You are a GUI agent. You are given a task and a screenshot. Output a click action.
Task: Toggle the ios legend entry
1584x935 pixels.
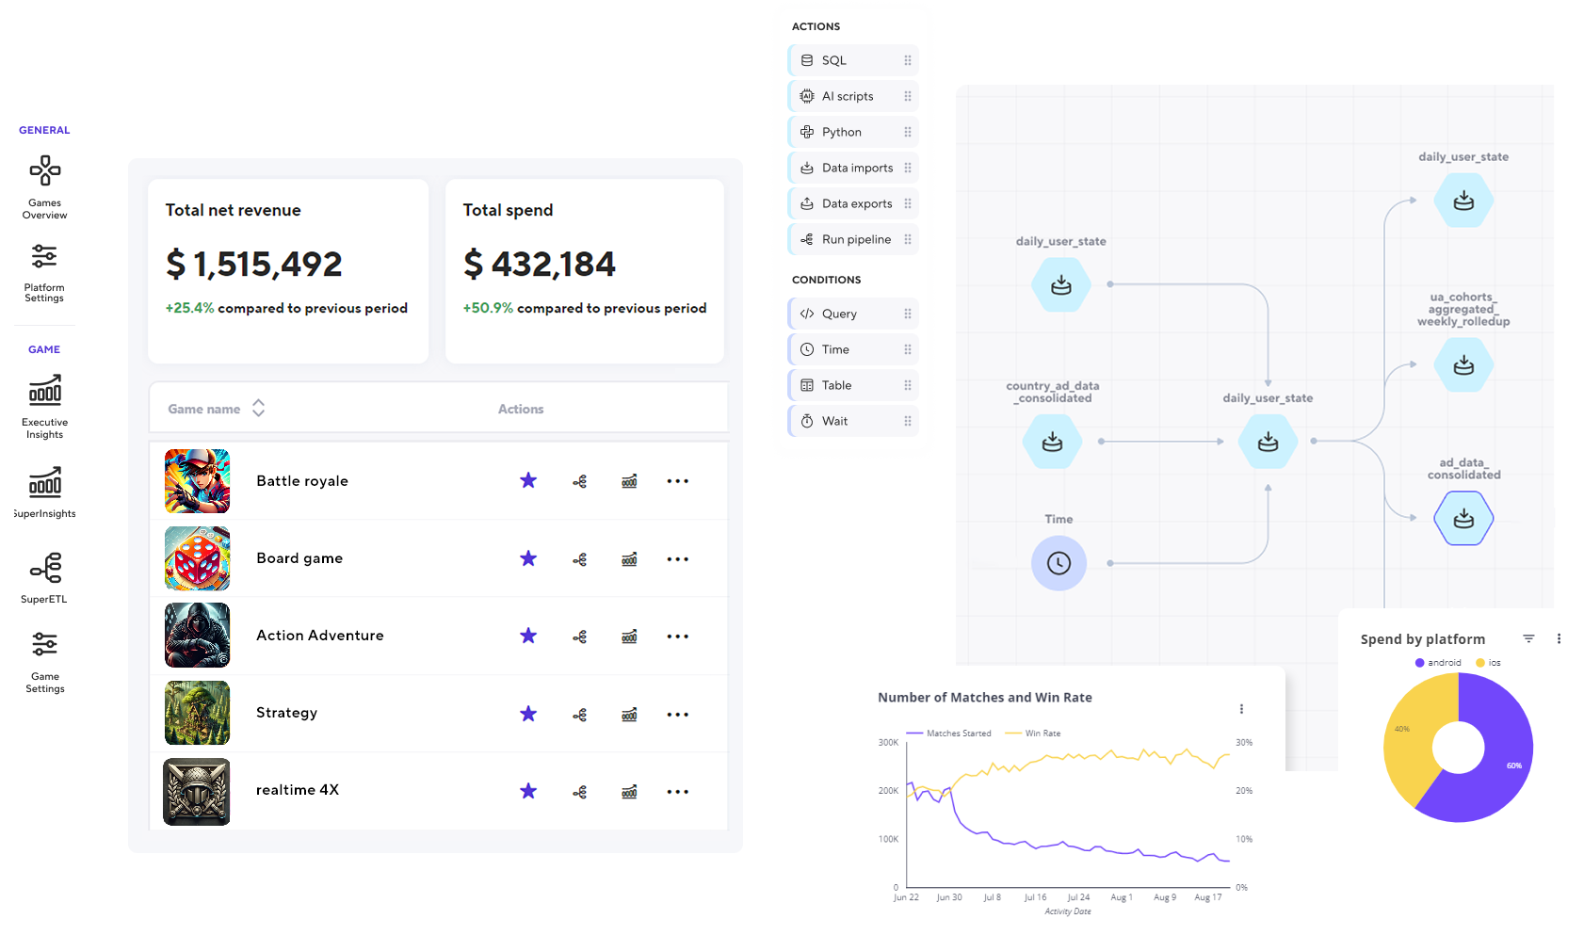click(x=1488, y=663)
